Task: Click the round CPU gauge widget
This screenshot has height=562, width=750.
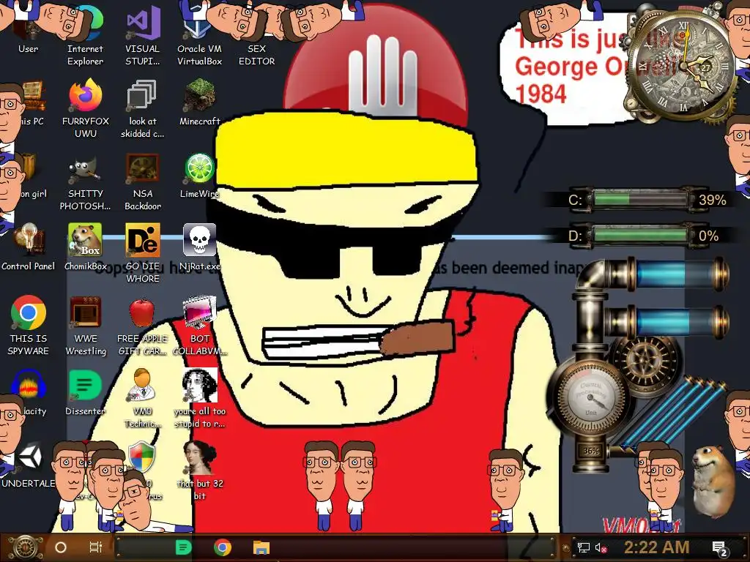Action: pyautogui.click(x=591, y=397)
